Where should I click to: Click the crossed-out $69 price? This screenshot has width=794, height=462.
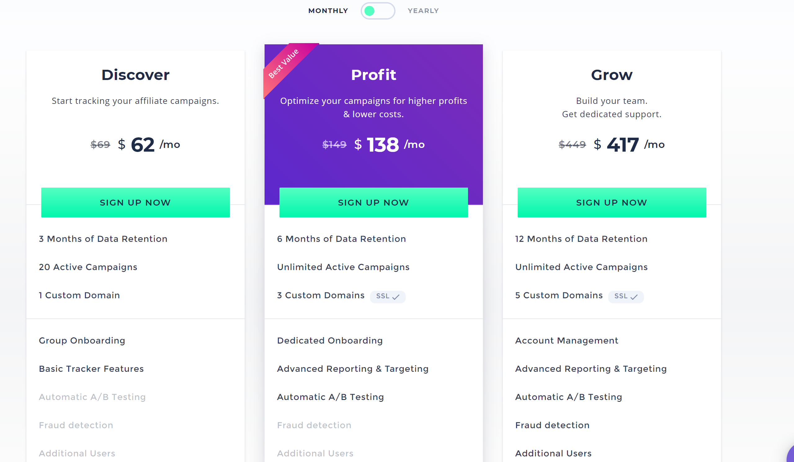(100, 144)
